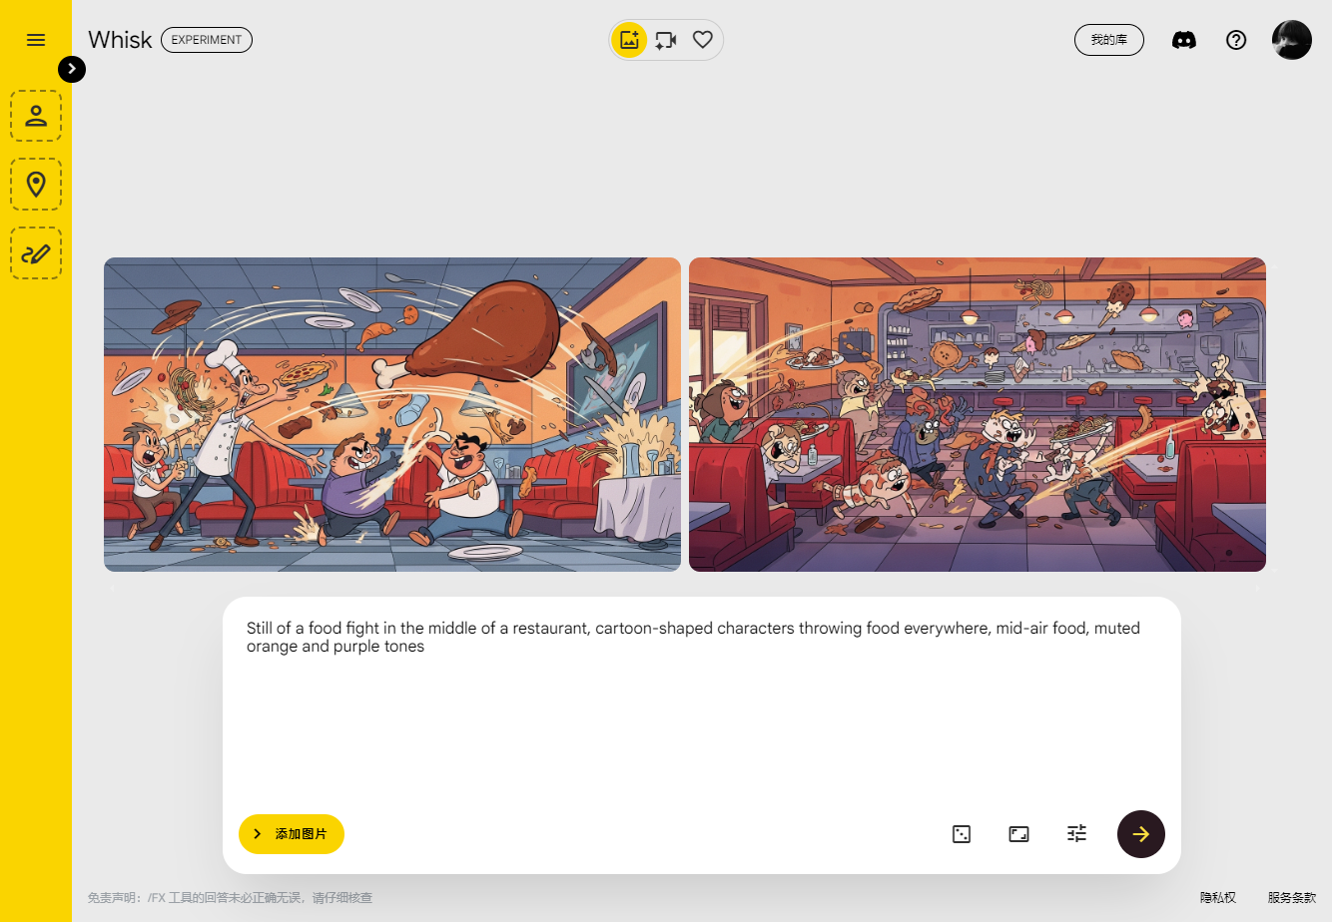Expand the 添加图片 add images panel
This screenshot has height=922, width=1332.
click(292, 834)
